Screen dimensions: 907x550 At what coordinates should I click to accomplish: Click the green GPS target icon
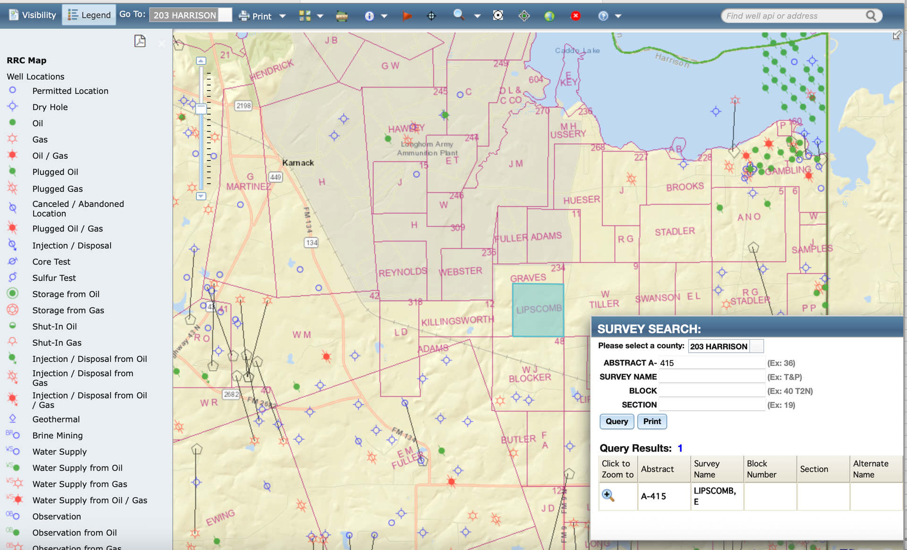(524, 16)
